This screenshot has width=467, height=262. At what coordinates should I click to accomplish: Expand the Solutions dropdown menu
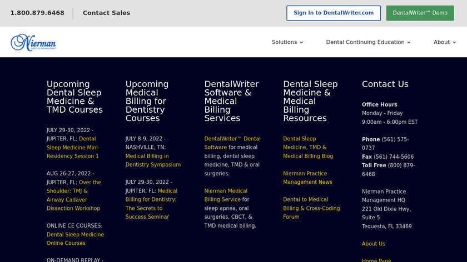[287, 42]
